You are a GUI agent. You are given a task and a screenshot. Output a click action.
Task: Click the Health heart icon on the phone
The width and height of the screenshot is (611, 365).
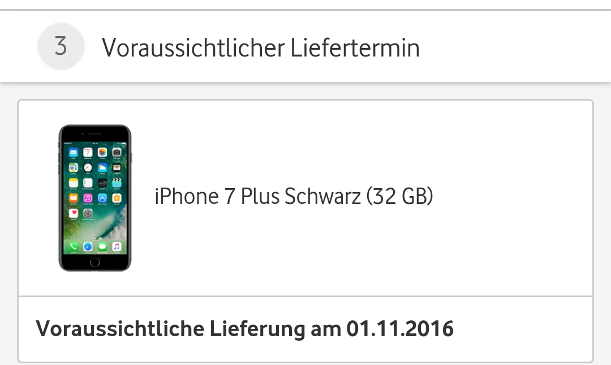[x=73, y=213]
